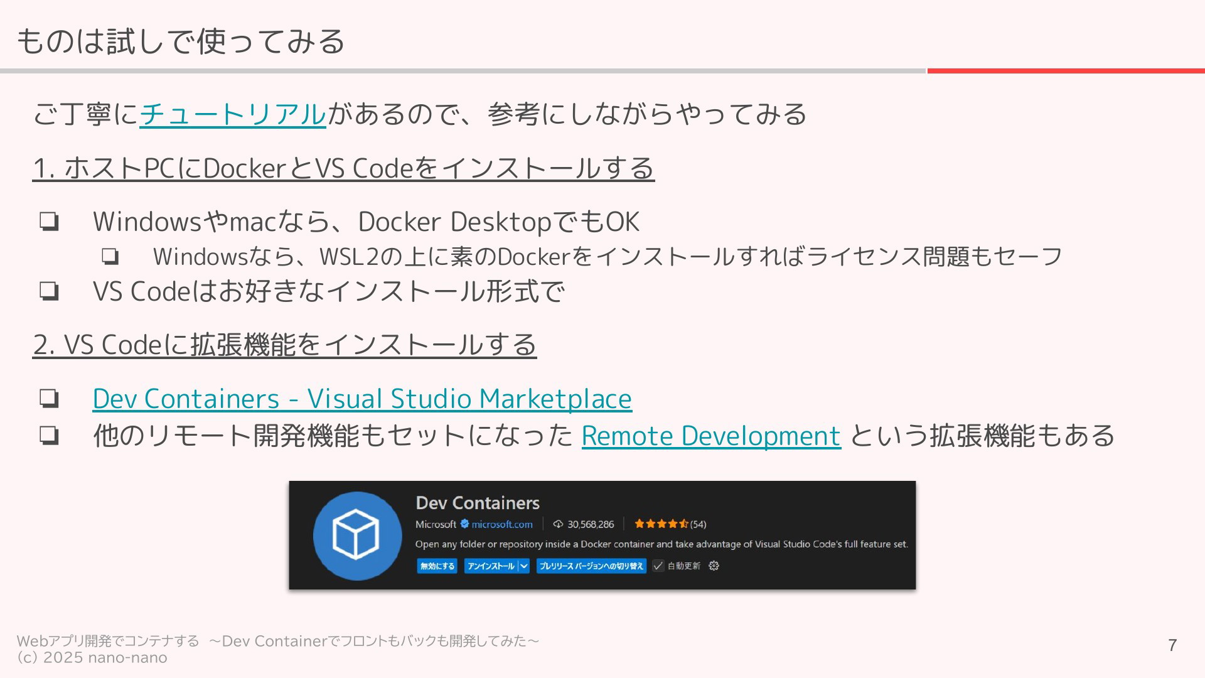Click the bullet VS Codeはお好きなインストール形式で
Screen dimensions: 1205x678
[x=329, y=291]
